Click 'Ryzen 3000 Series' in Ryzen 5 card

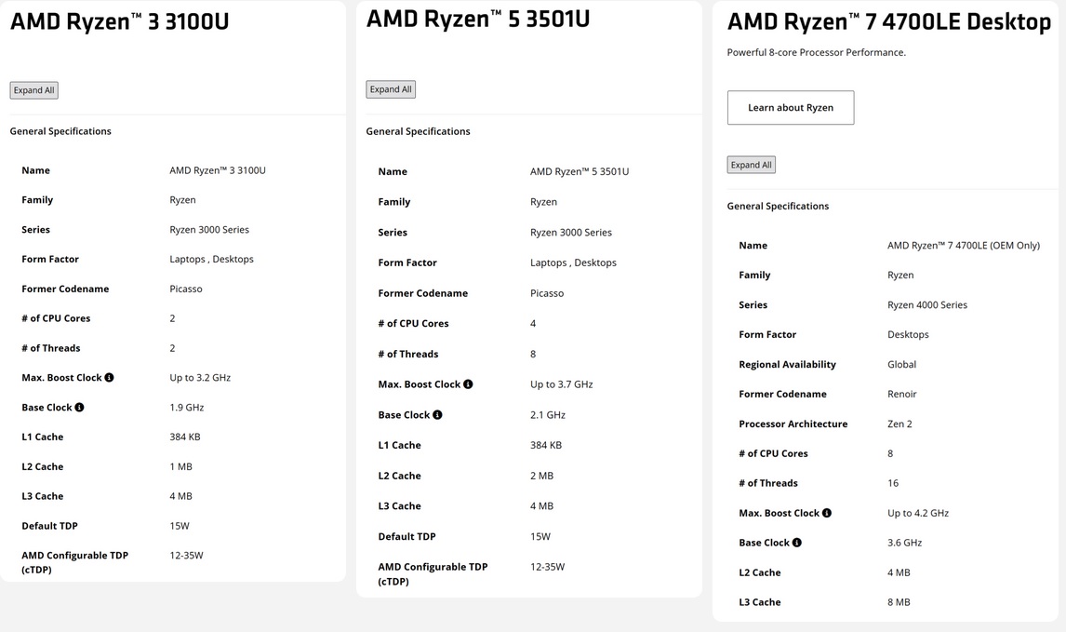pyautogui.click(x=571, y=233)
